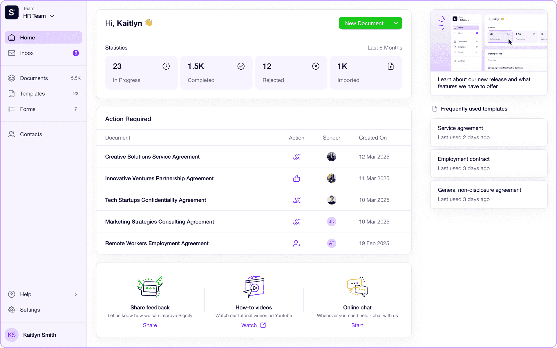Screen dimensions: 557x348
Task: Click the clock icon on the In Progress card
Action: click(166, 66)
